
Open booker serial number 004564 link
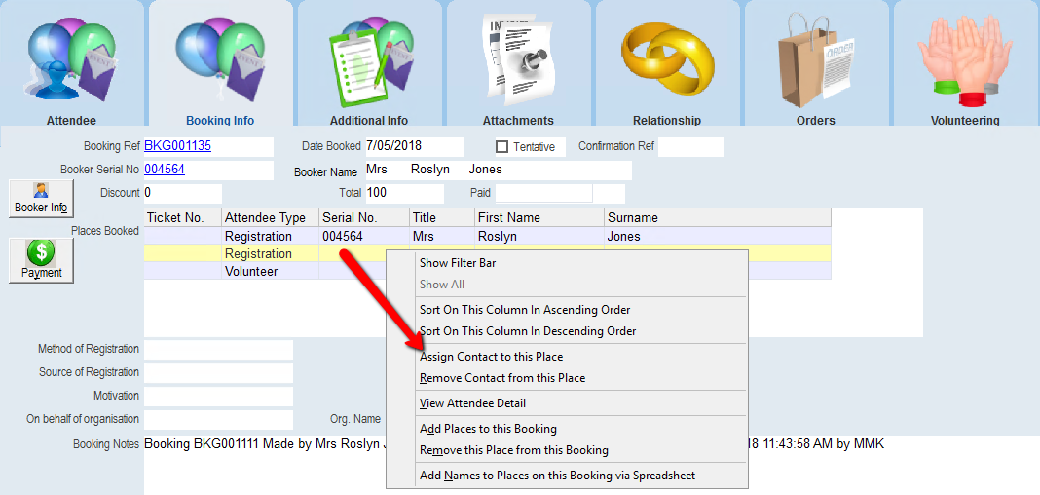[x=165, y=170]
